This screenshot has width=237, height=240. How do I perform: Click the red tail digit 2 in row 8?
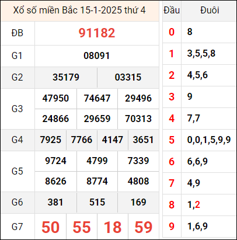coord(197,204)
